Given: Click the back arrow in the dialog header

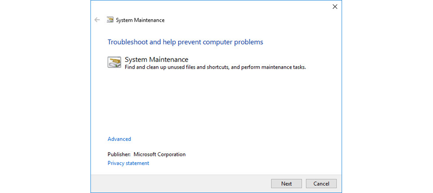Looking at the screenshot, I should point(97,20).
